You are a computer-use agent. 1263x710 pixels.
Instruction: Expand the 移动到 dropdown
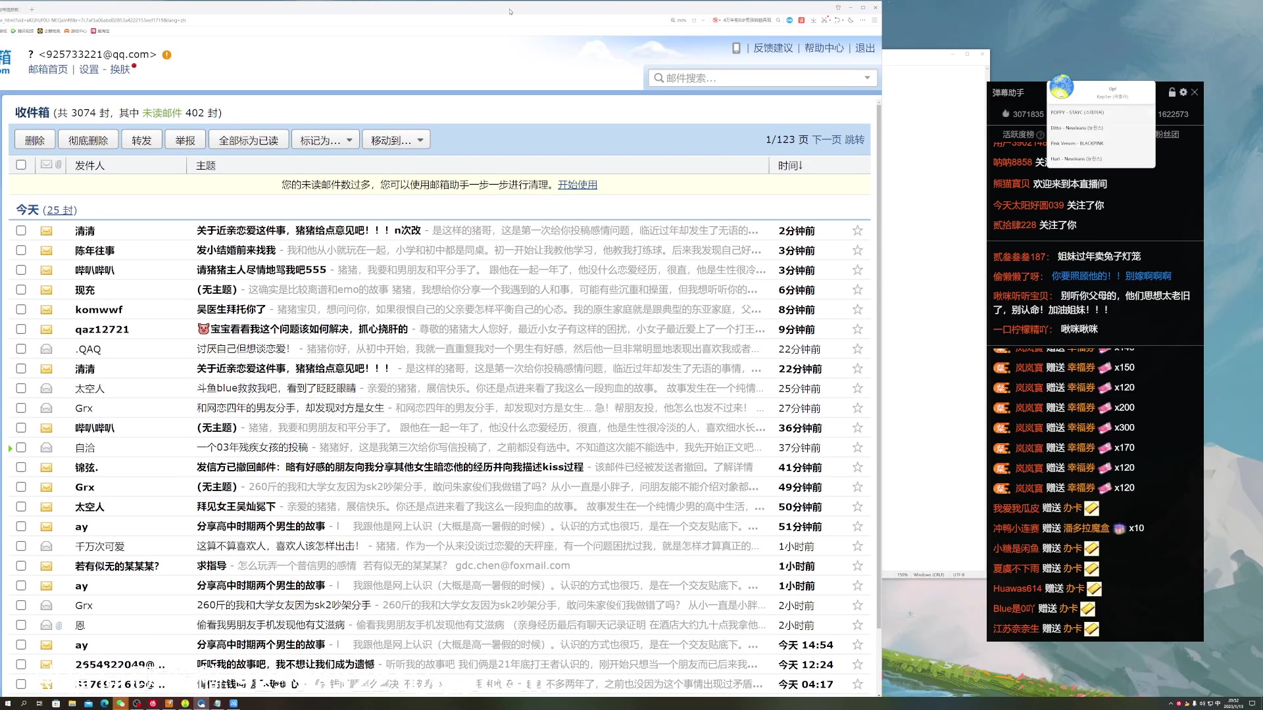click(x=396, y=139)
